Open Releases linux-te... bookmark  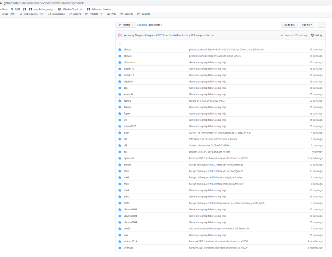[100, 9]
